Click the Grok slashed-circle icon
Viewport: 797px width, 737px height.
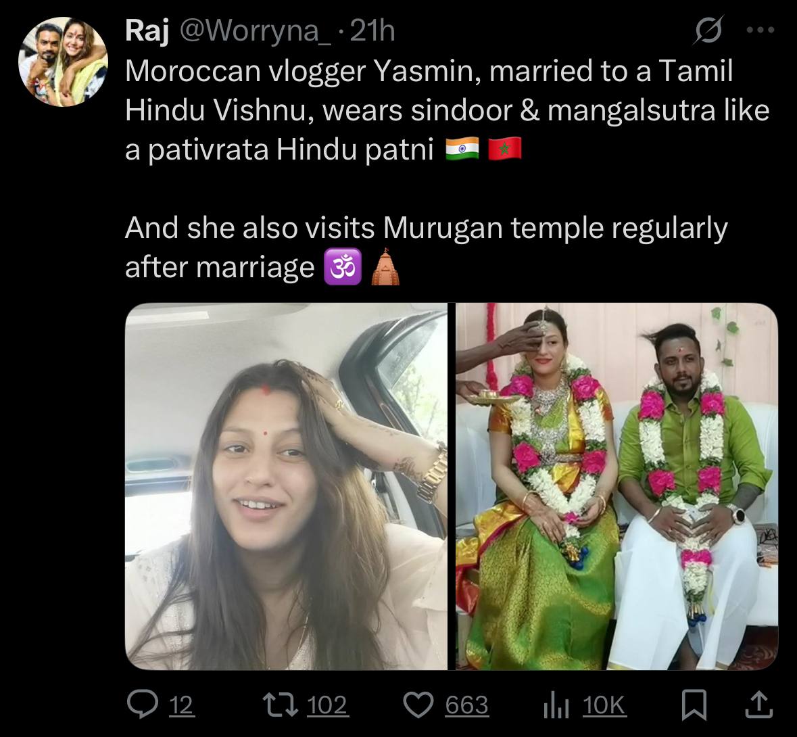[x=708, y=30]
